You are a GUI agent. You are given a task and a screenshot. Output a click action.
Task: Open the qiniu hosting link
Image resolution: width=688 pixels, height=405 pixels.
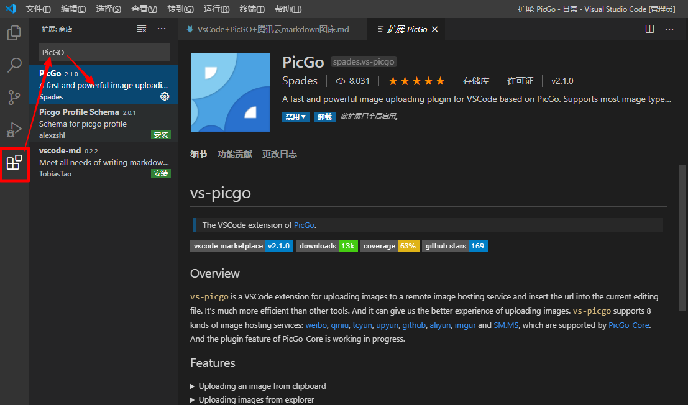(x=339, y=325)
